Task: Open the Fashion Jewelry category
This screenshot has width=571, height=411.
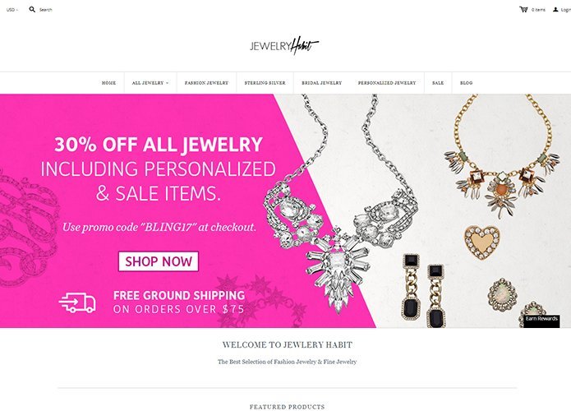Action: coord(206,83)
